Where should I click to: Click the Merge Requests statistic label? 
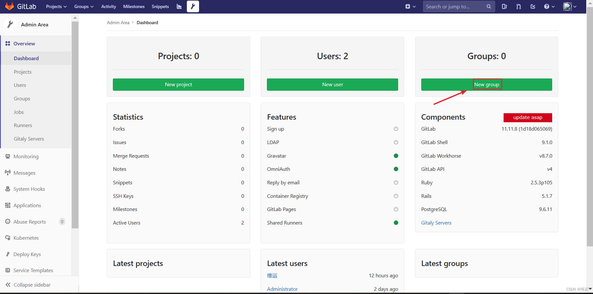(x=131, y=156)
